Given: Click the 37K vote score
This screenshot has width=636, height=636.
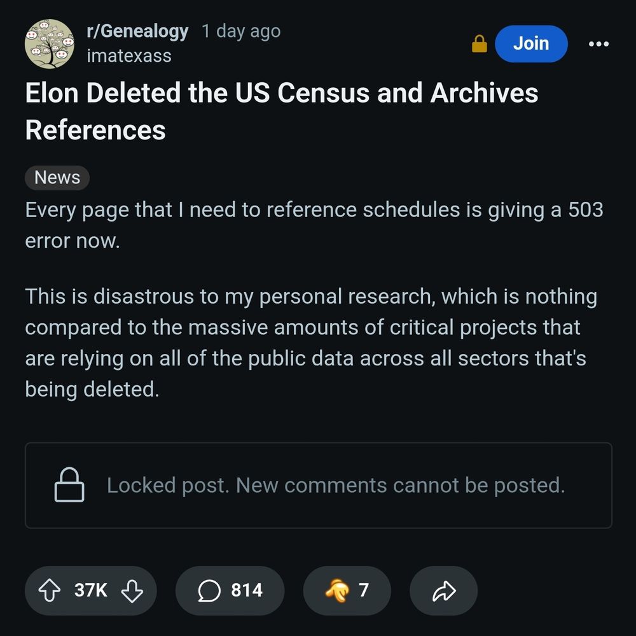Looking at the screenshot, I should coord(90,591).
